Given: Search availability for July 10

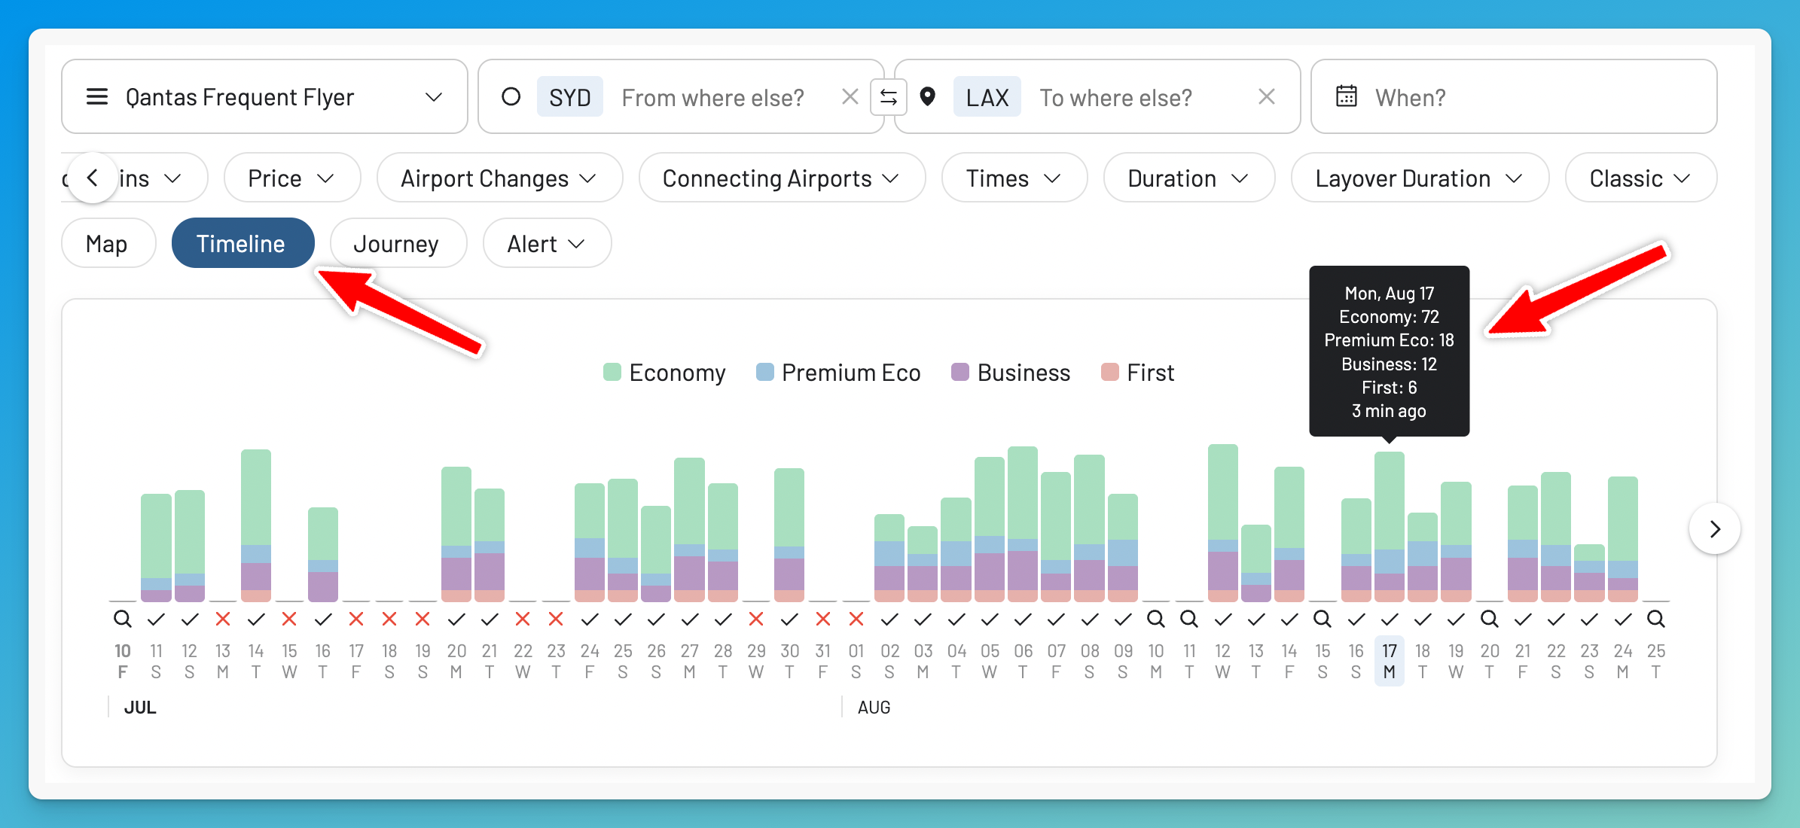Looking at the screenshot, I should (123, 619).
